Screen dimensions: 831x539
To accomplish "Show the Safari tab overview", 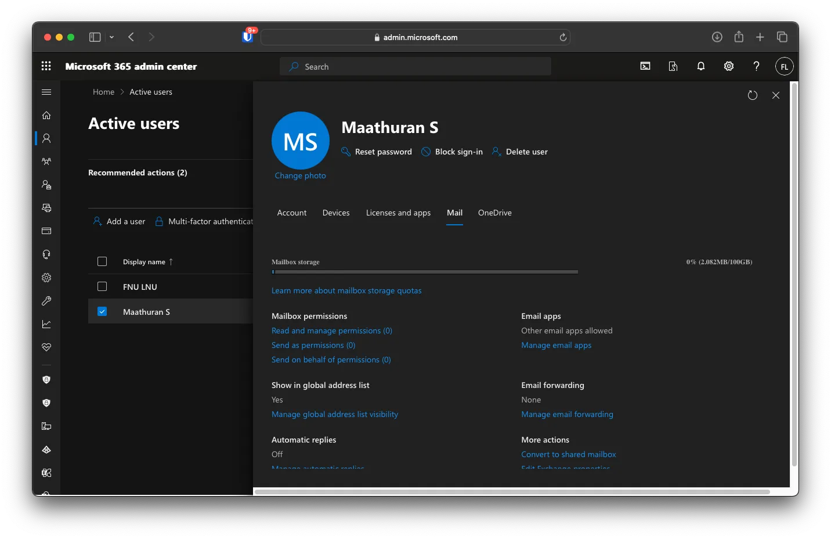I will (x=782, y=37).
